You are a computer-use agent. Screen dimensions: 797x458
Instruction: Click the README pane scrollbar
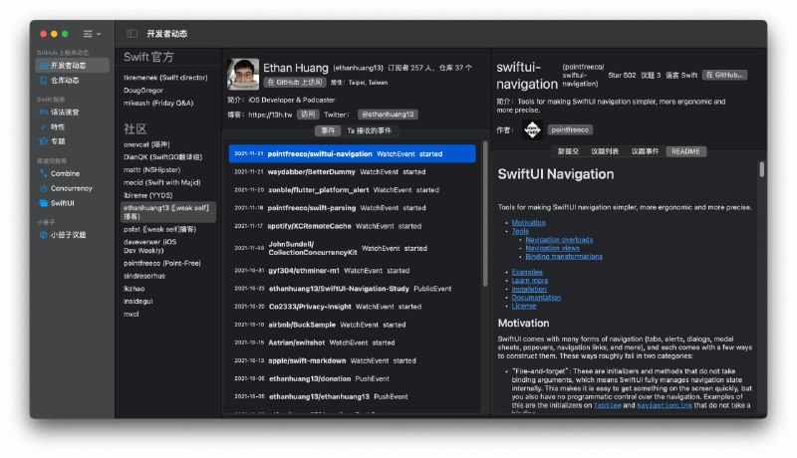[x=761, y=169]
